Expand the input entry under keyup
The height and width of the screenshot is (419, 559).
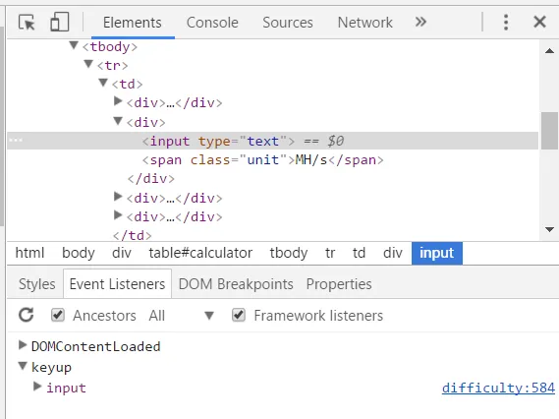click(37, 387)
